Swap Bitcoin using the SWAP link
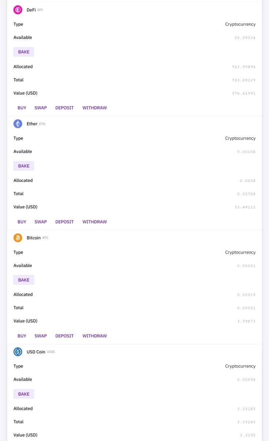269x441 pixels. pos(41,336)
